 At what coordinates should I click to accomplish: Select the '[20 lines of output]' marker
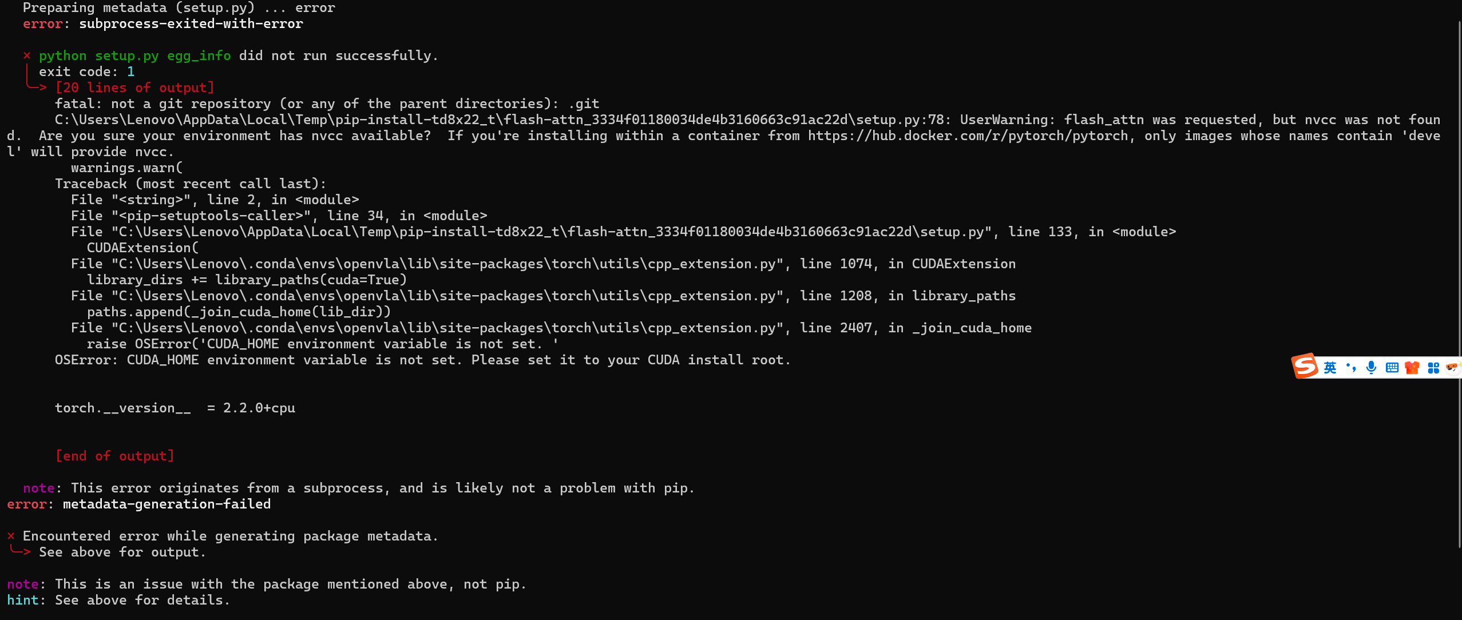coord(134,87)
